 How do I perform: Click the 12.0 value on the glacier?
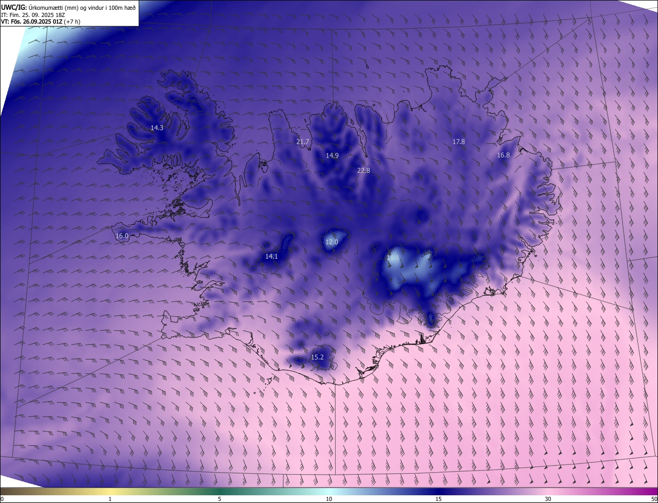pos(332,242)
